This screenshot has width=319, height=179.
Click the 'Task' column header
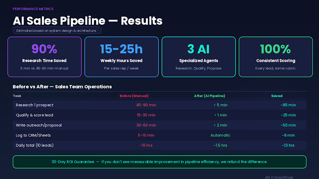pos(17,96)
